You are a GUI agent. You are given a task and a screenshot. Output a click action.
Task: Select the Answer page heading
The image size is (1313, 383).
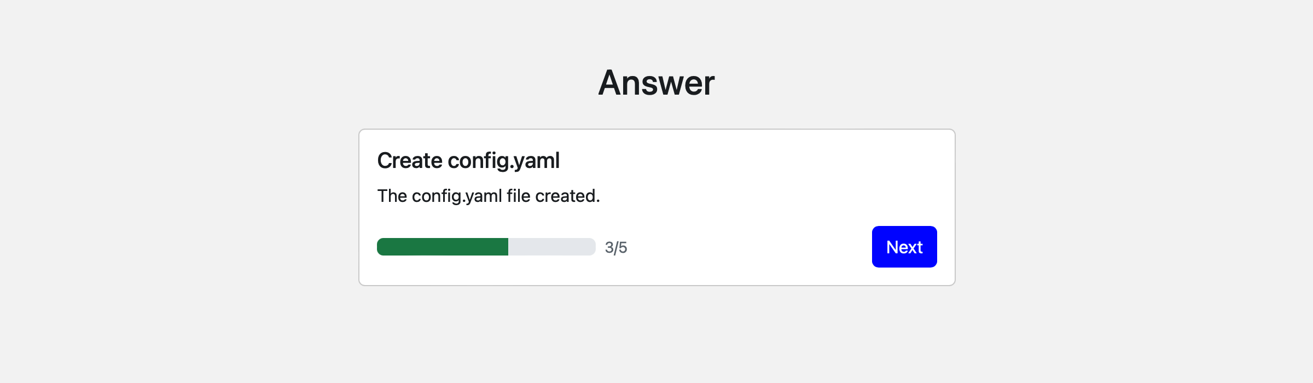tap(656, 82)
